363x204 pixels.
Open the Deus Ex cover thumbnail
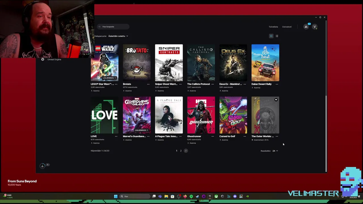click(x=233, y=63)
